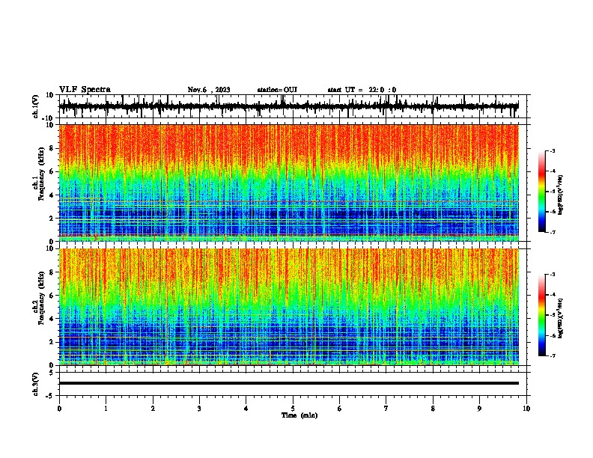Screen dimensions: 593x458
Task: Click the "Time (min)" x-axis label
Action: tap(299, 415)
